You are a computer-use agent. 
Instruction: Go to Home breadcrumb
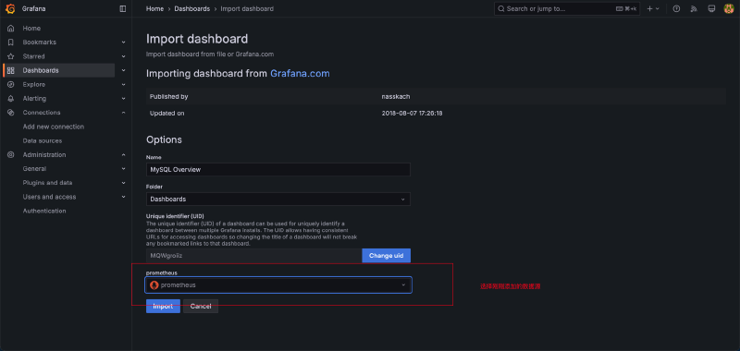(154, 9)
